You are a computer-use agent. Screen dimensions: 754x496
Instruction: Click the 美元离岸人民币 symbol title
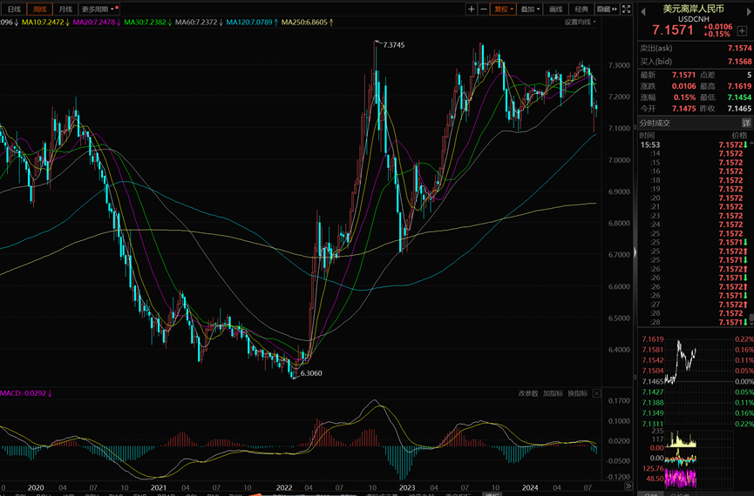coord(693,9)
